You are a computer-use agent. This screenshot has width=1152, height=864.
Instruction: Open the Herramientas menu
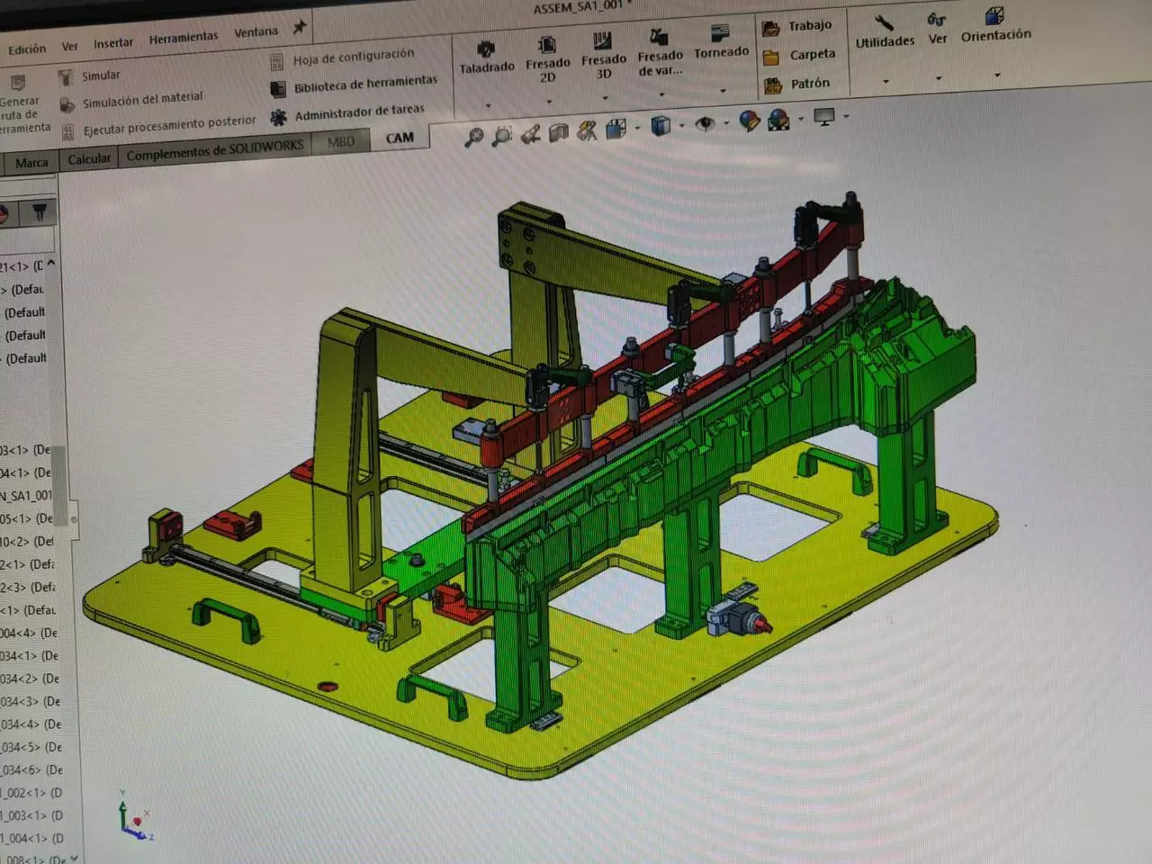[183, 38]
